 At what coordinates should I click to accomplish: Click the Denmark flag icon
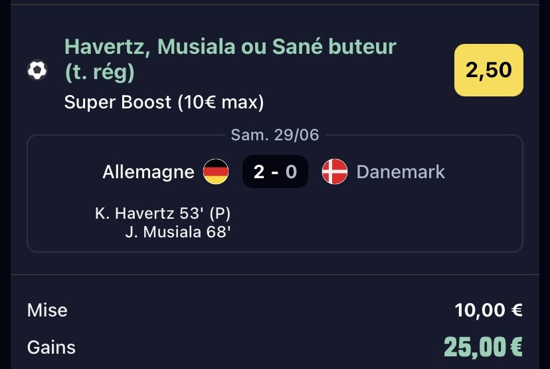pos(335,172)
